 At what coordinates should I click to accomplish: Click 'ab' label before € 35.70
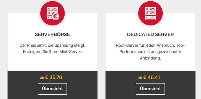(x=42, y=78)
